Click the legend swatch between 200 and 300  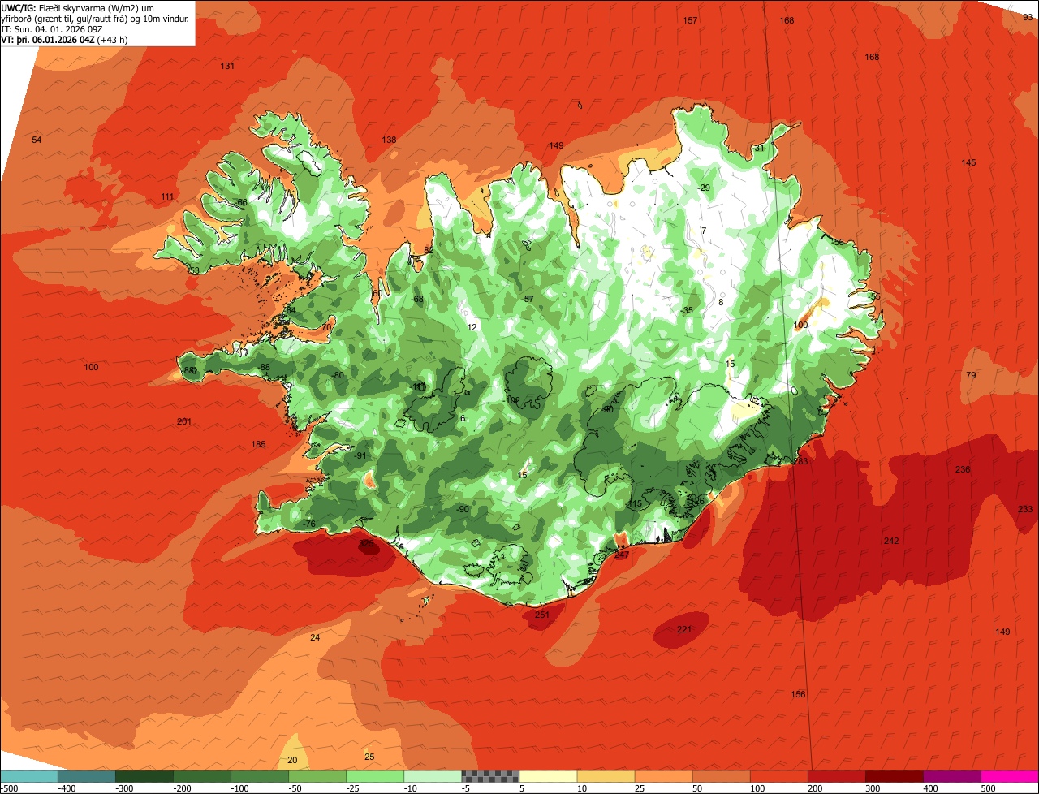(x=836, y=776)
